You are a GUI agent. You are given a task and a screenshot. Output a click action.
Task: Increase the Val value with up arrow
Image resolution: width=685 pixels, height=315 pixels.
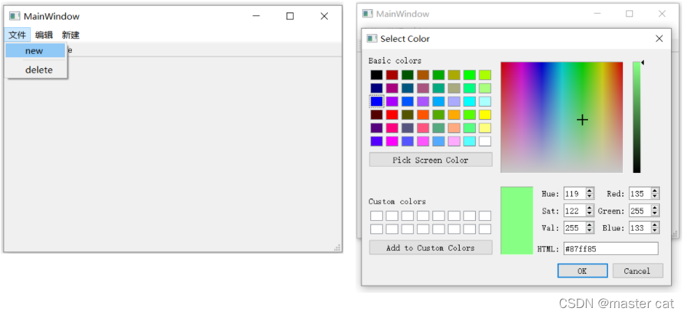coord(589,224)
